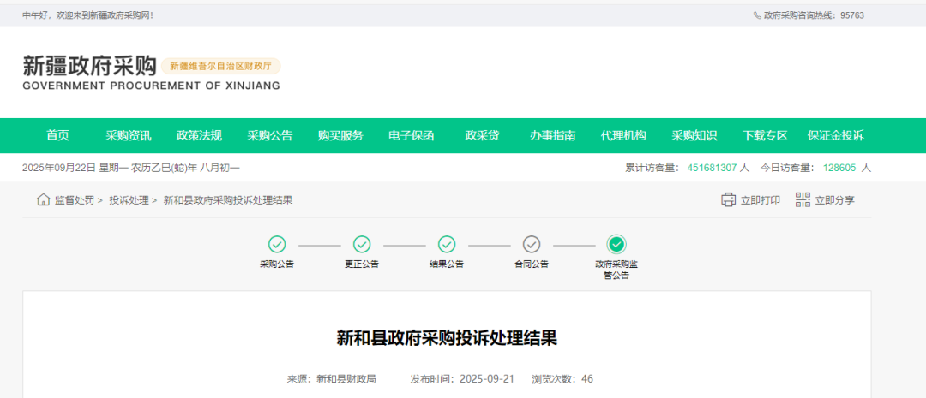
Task: Click the printer icon
Action: (x=728, y=200)
